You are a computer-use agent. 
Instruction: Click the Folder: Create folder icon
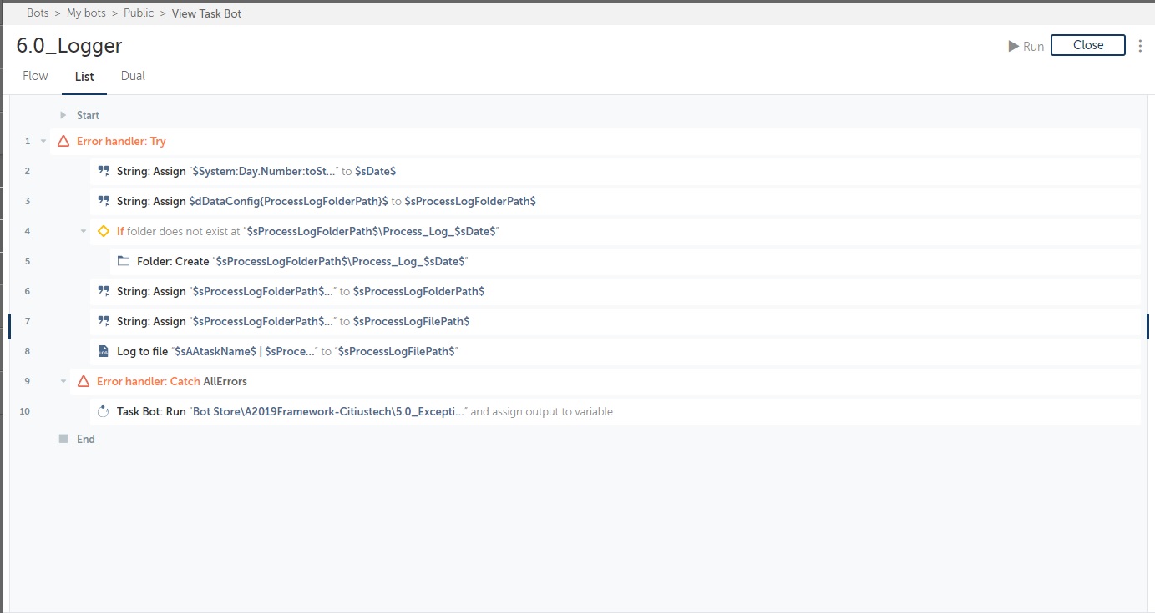tap(124, 261)
